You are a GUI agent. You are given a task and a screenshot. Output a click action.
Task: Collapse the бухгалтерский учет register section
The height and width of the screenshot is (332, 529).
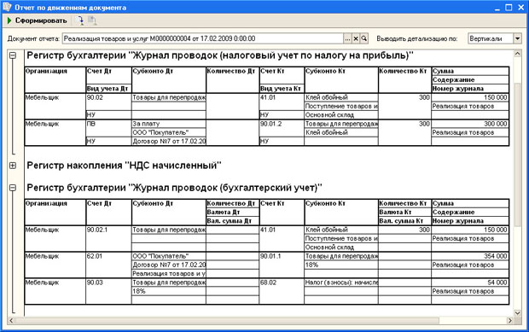13,188
